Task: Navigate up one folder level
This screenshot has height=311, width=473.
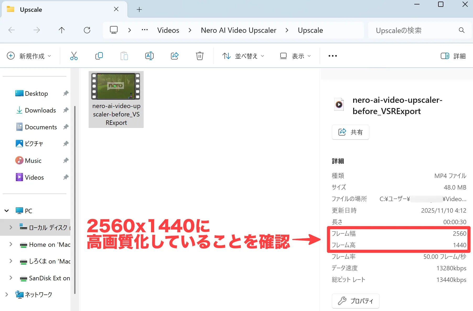Action: coord(62,30)
